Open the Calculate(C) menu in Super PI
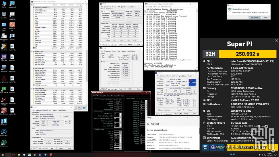This screenshot has width=279, height=157. coord(148,7)
